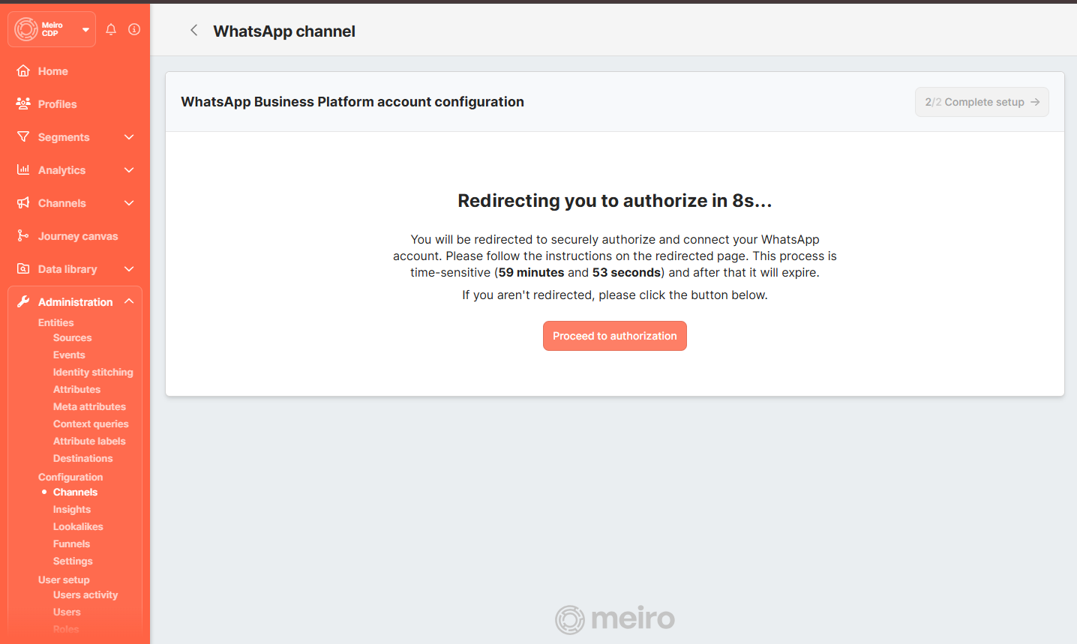
Task: Click the User setup section heading
Action: pyautogui.click(x=64, y=580)
